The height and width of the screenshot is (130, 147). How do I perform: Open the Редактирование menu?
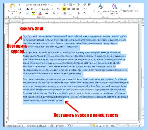130,9
